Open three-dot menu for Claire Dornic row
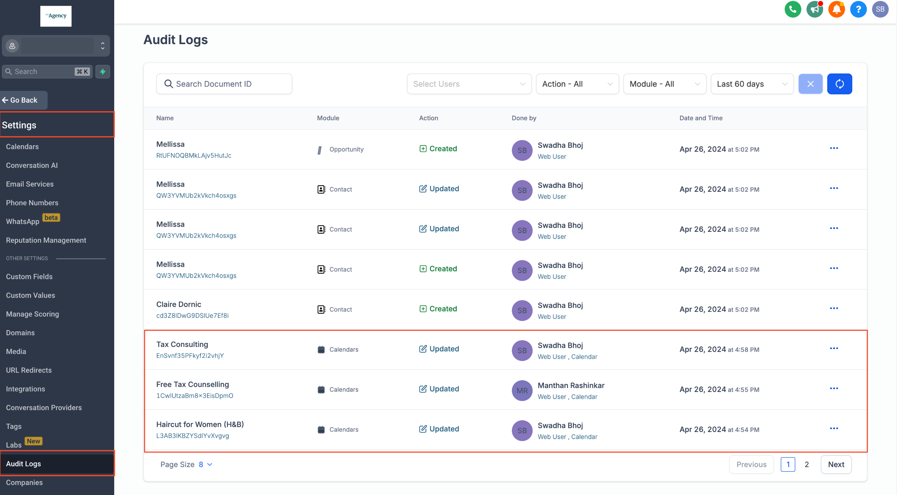 (834, 309)
